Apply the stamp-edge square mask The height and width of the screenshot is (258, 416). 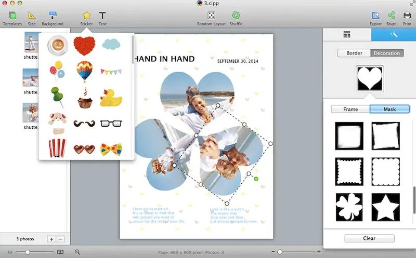point(349,172)
